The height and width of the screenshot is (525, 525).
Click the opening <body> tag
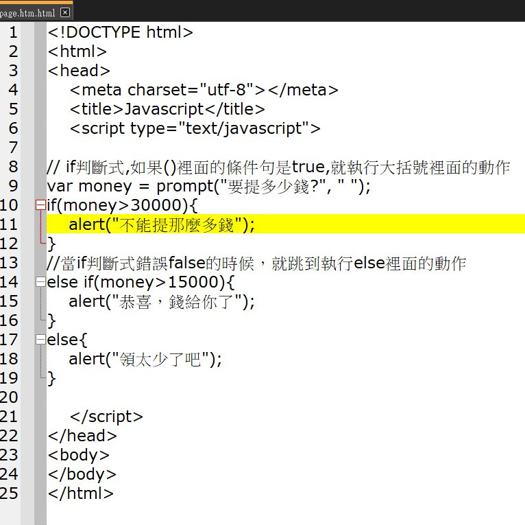tap(78, 455)
